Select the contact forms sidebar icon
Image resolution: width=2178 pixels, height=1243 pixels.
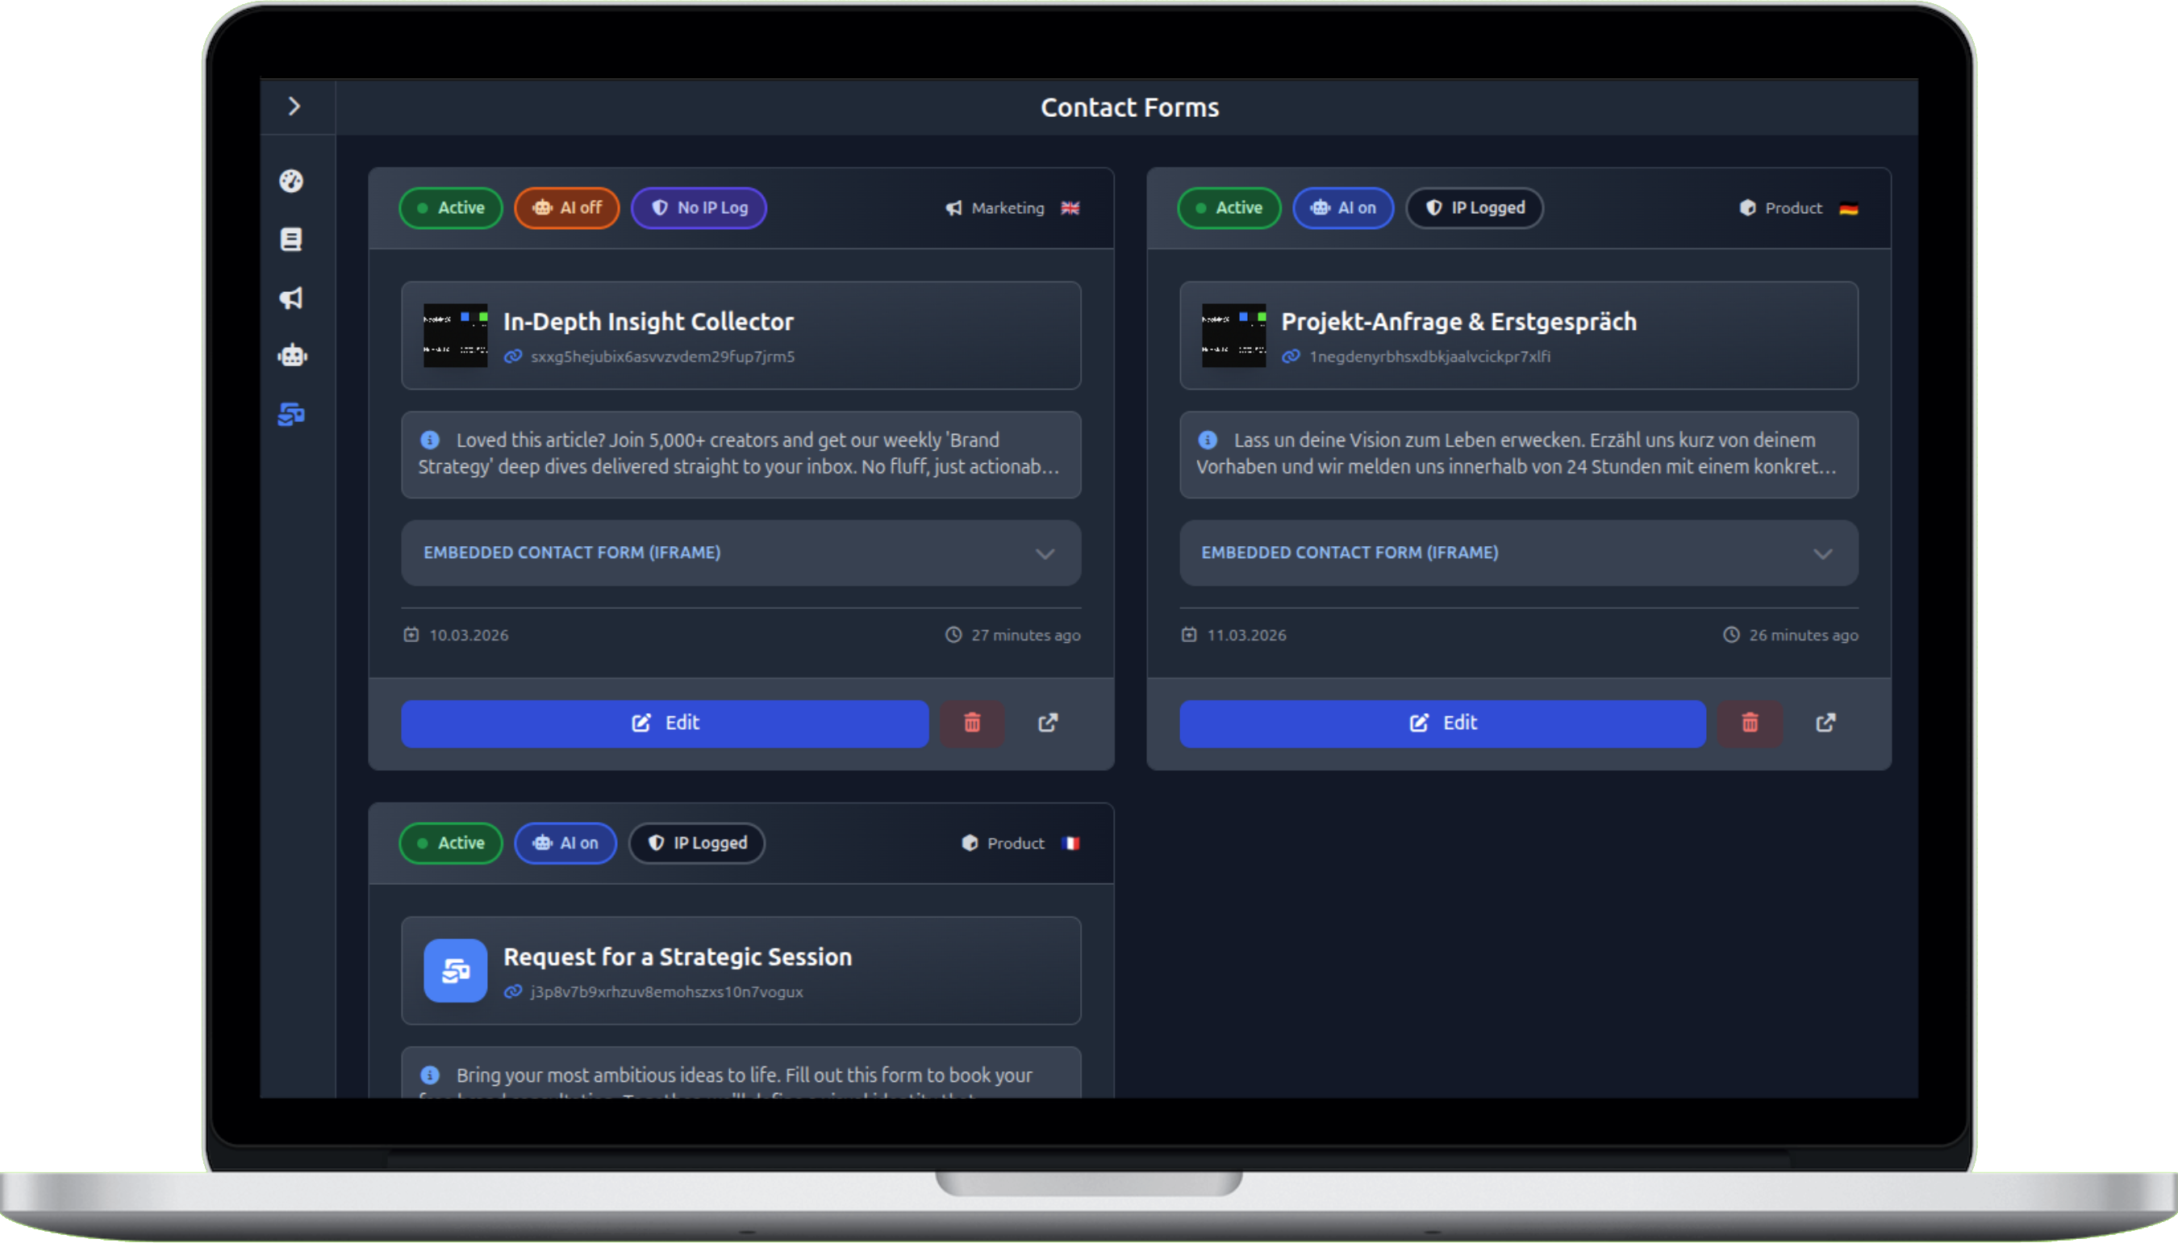pyautogui.click(x=291, y=415)
